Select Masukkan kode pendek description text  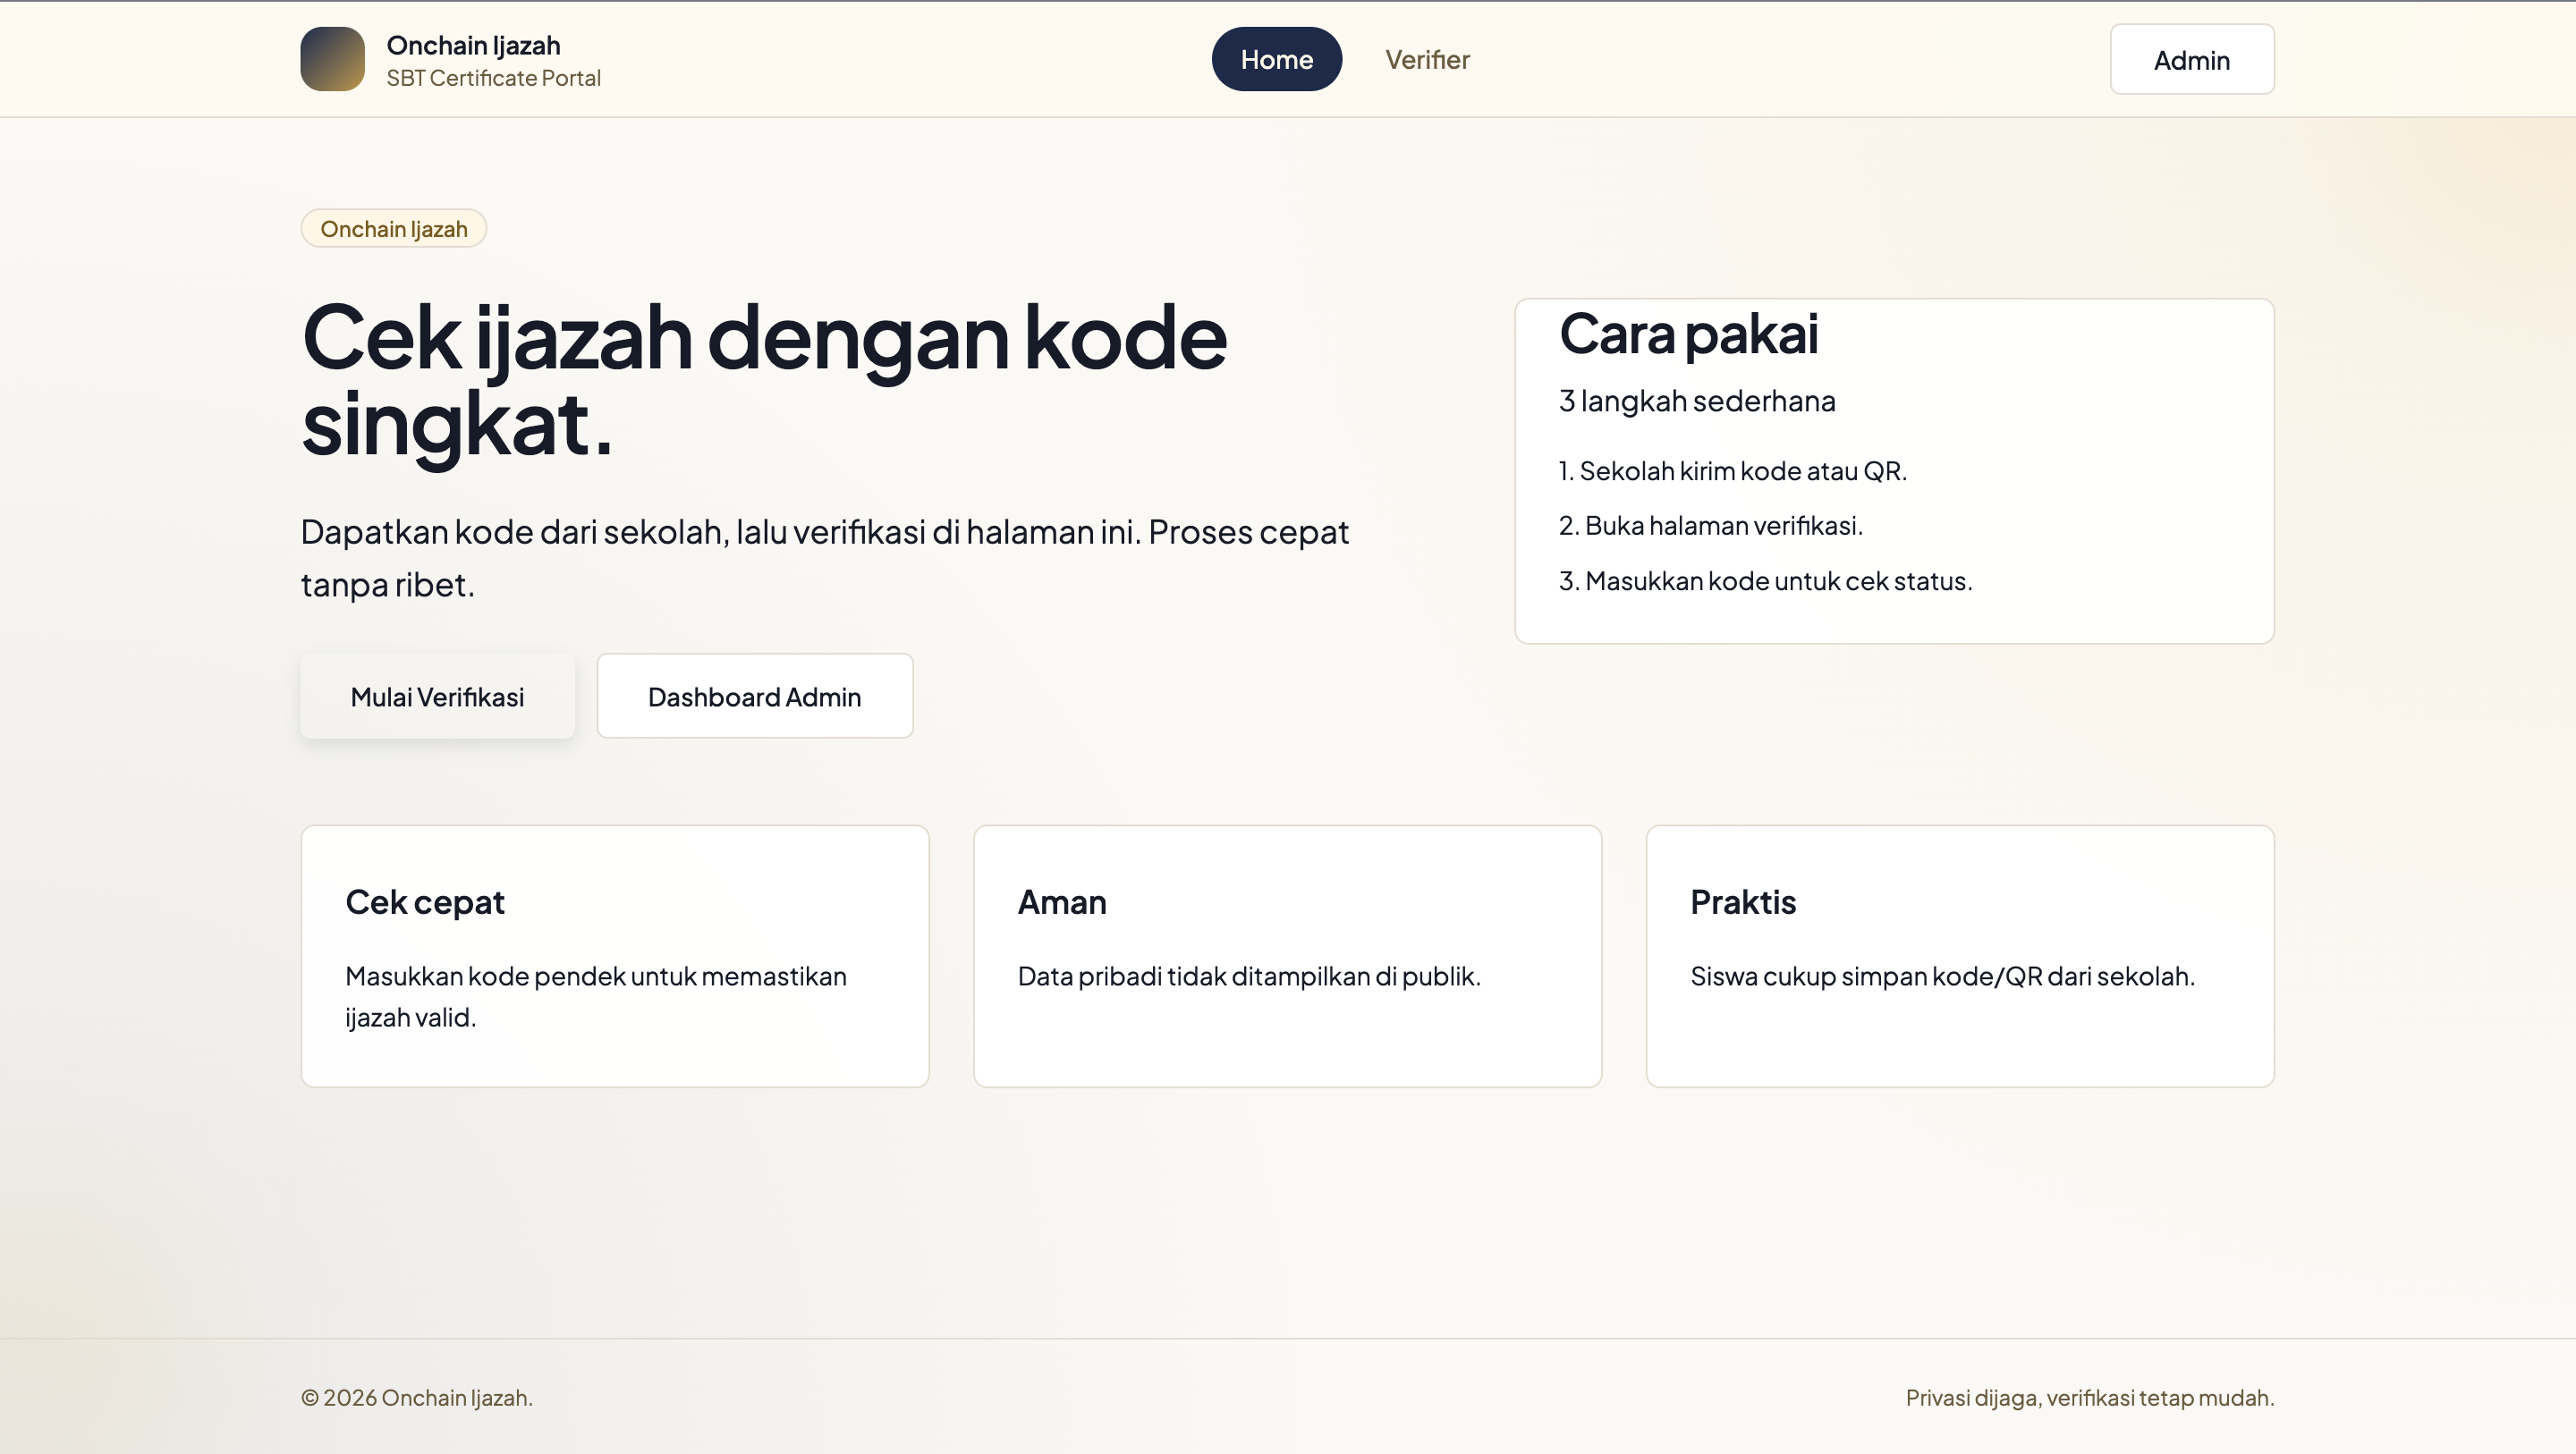click(x=596, y=997)
